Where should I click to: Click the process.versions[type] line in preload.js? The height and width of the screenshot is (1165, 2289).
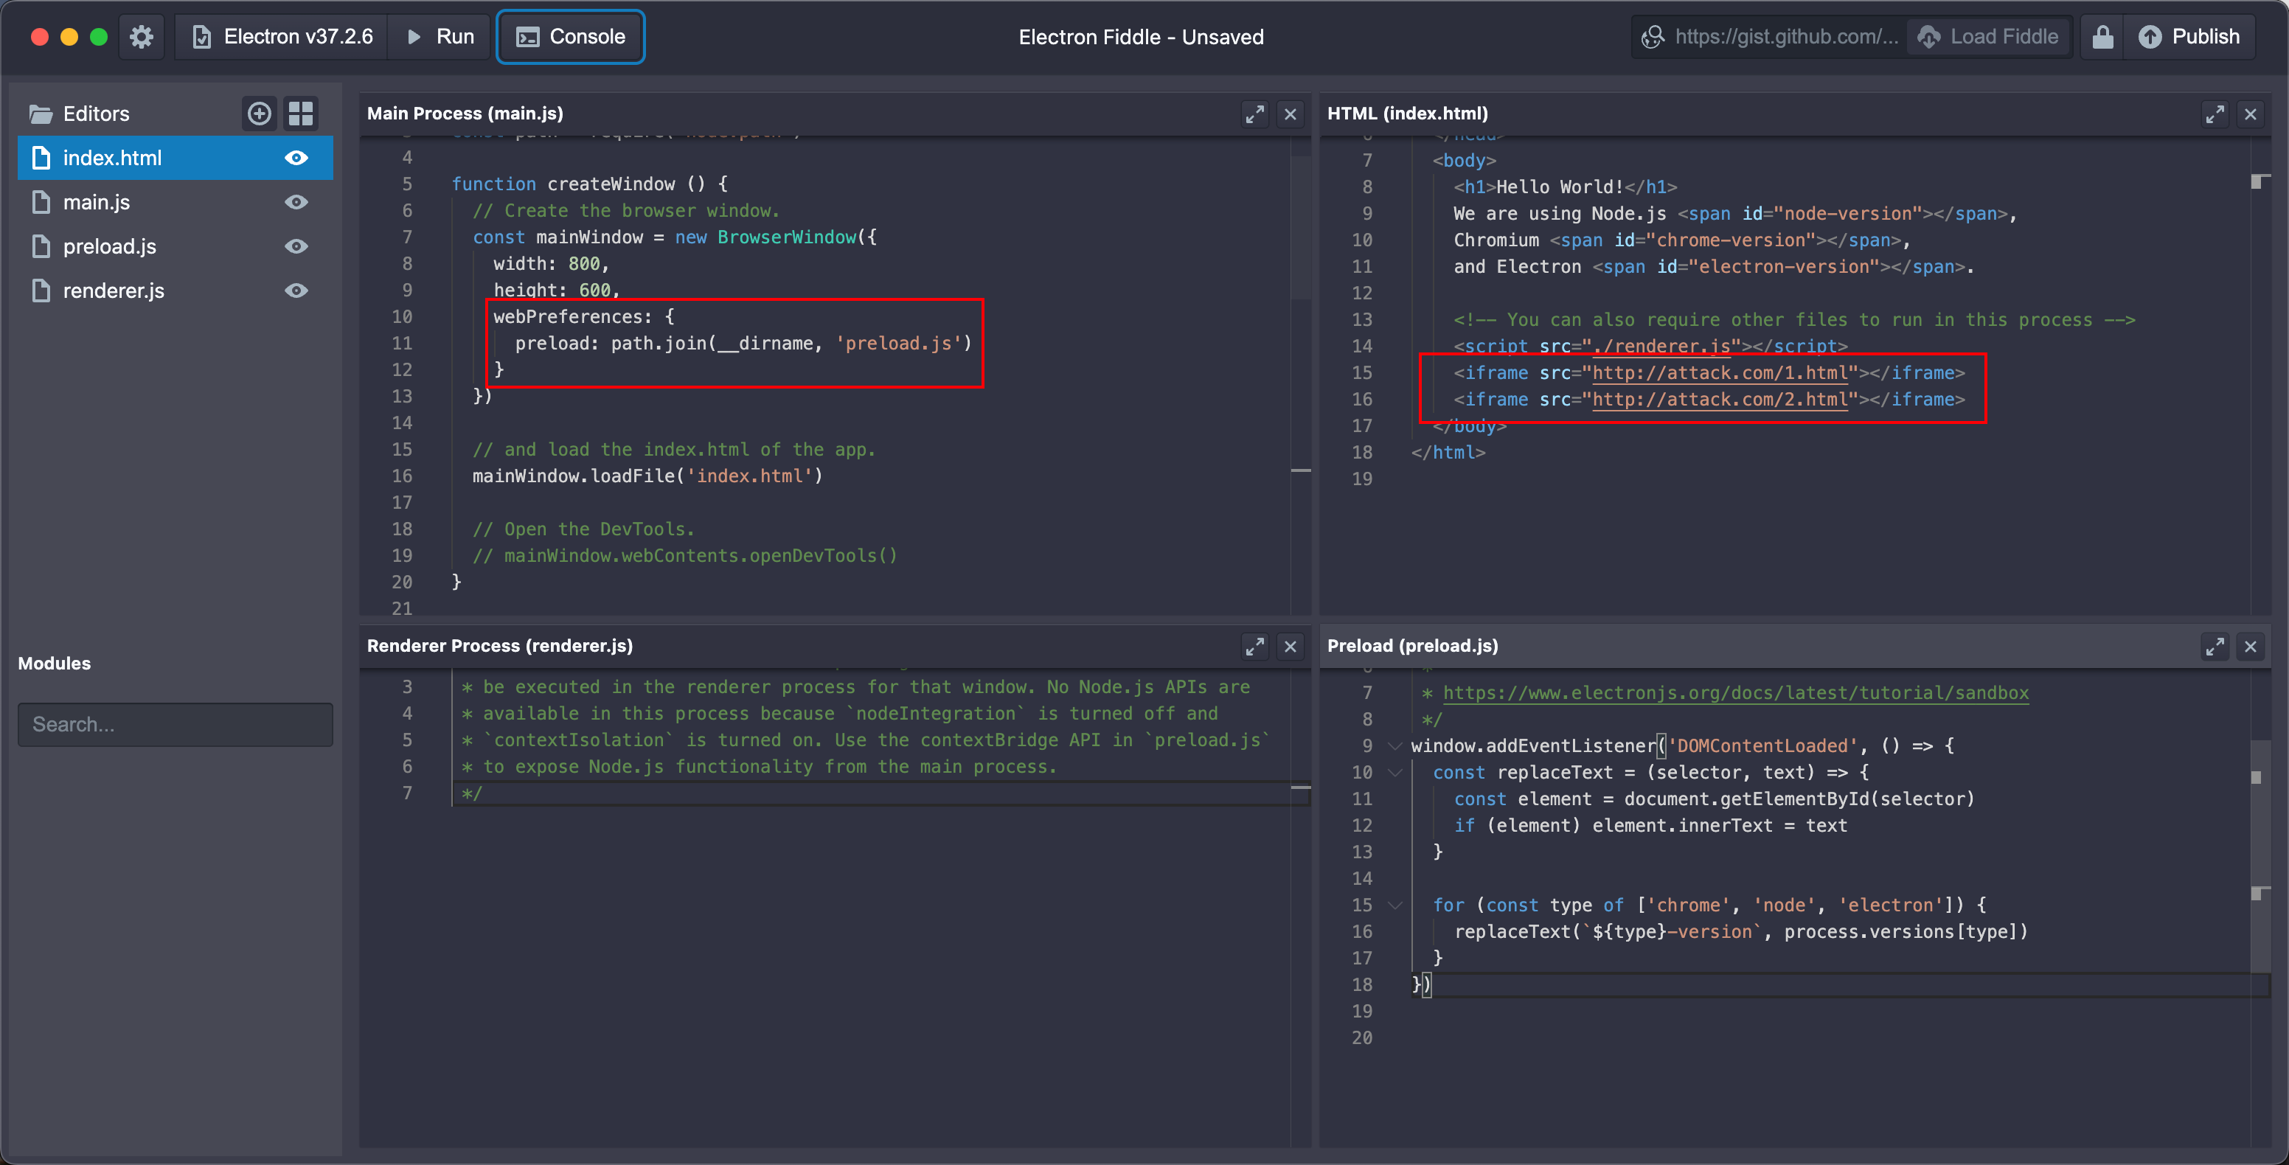[x=1741, y=931]
